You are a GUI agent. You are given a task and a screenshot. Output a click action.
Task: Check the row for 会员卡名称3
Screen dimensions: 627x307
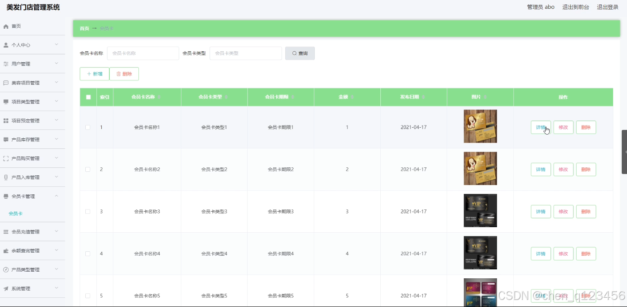[88, 212]
